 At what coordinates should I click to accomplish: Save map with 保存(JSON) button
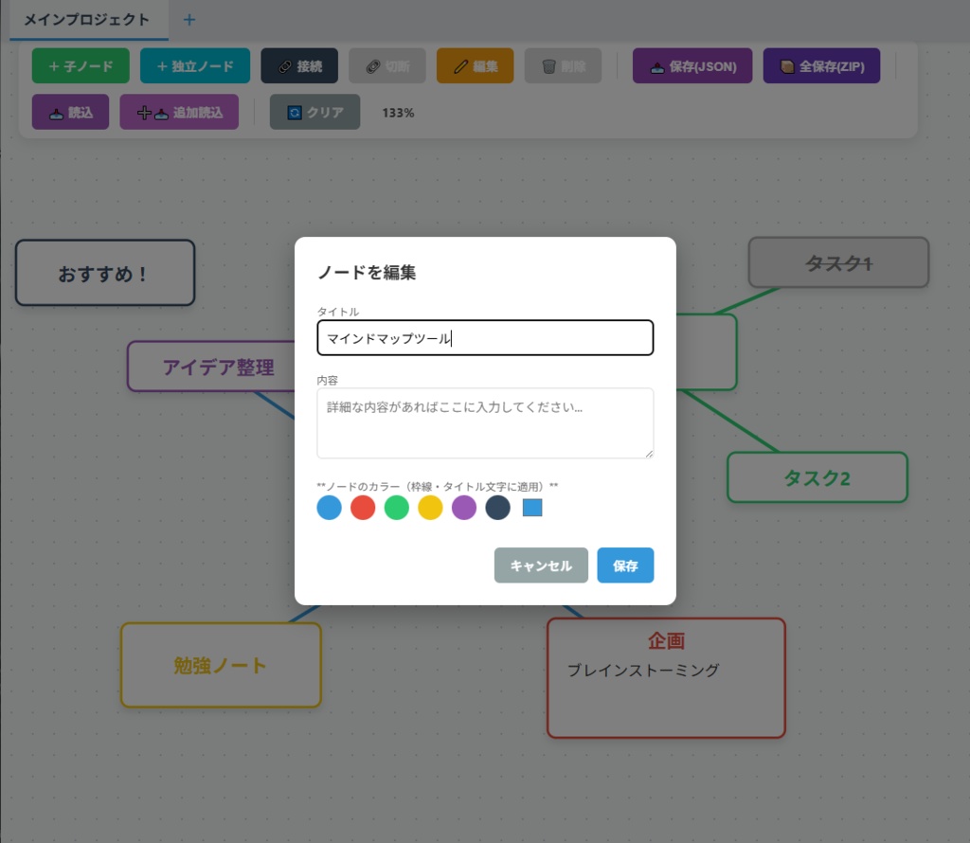pos(692,65)
